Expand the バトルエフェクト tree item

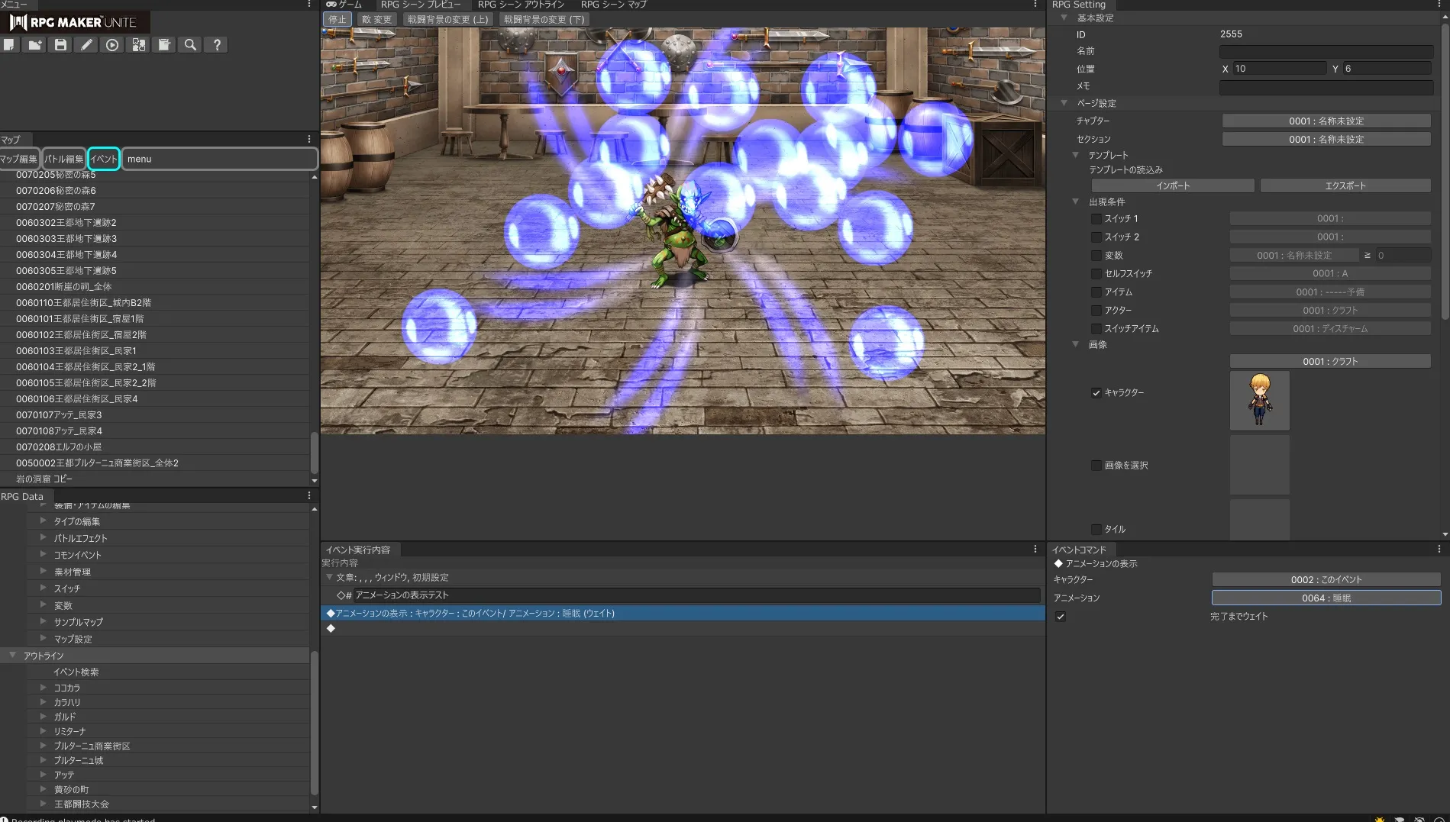tap(44, 538)
